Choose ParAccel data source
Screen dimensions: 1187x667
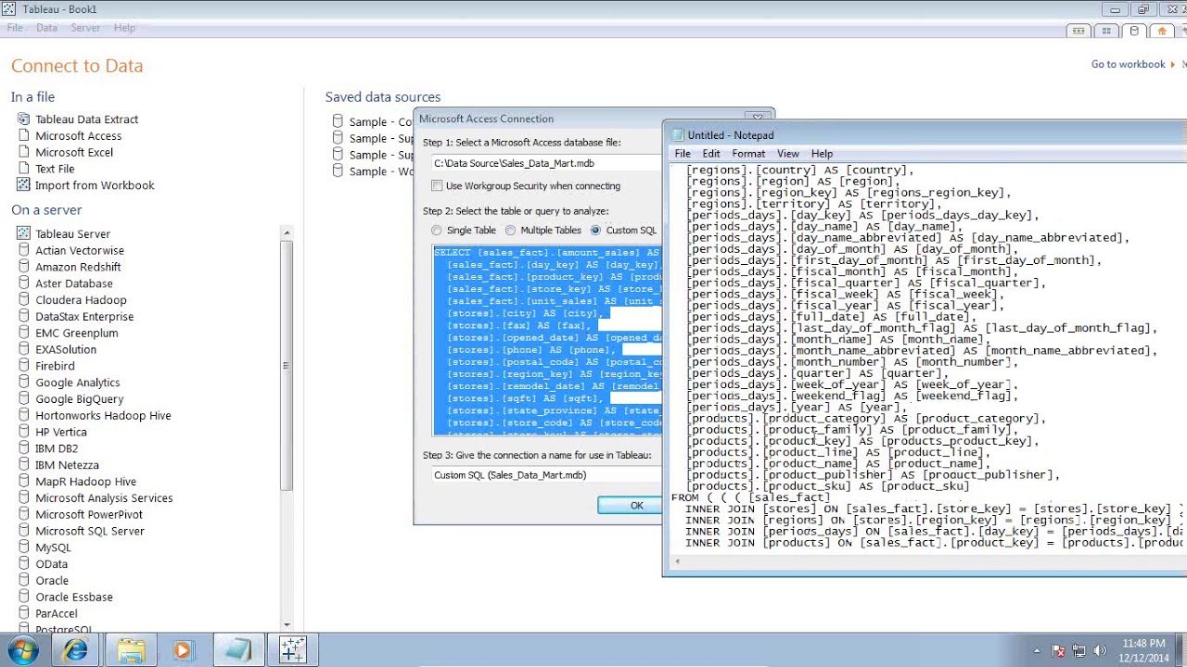pyautogui.click(x=57, y=614)
